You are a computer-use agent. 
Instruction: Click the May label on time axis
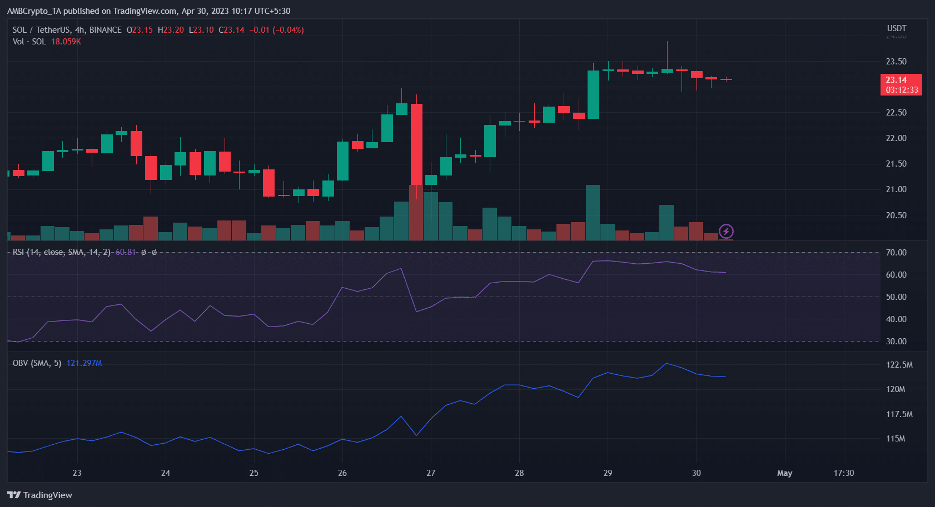point(784,473)
